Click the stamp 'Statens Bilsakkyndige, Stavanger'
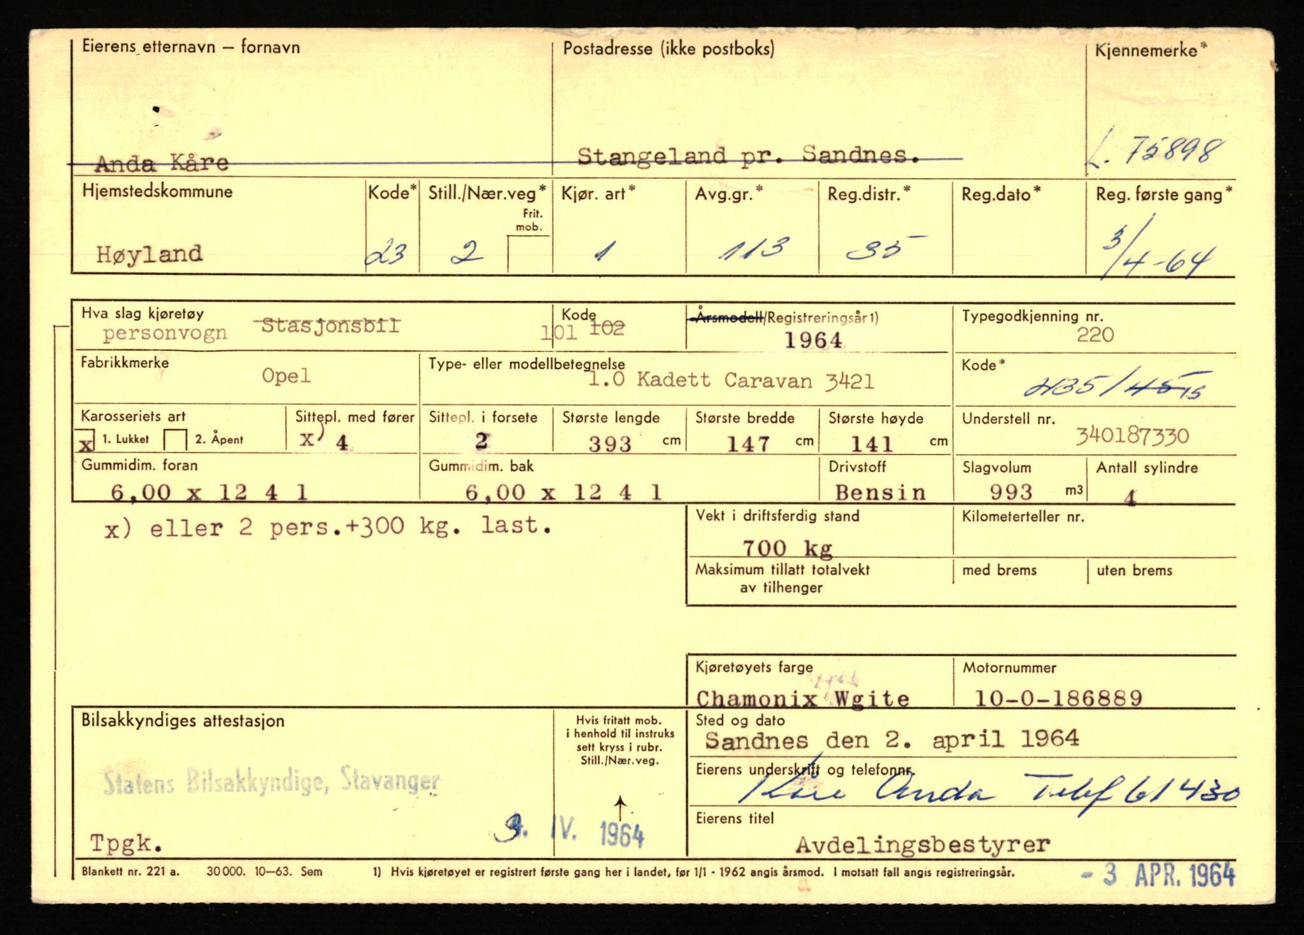Screen dimensions: 1304x935 [271, 782]
